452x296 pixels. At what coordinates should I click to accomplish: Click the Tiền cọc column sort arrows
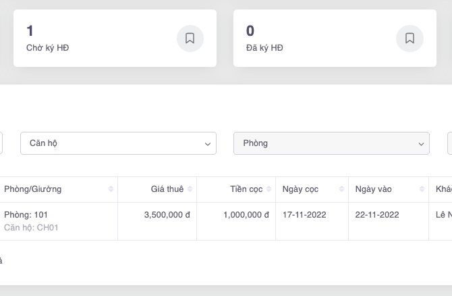pyautogui.click(x=269, y=189)
